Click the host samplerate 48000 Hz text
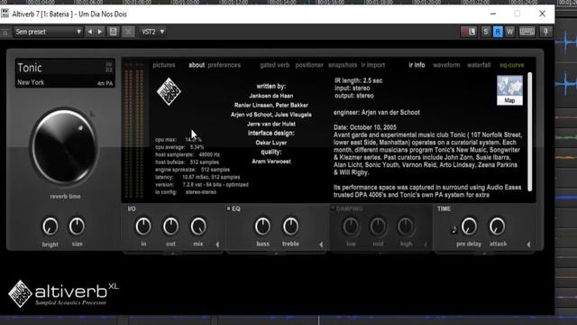Viewport: 577px width, 325px height. (x=188, y=154)
